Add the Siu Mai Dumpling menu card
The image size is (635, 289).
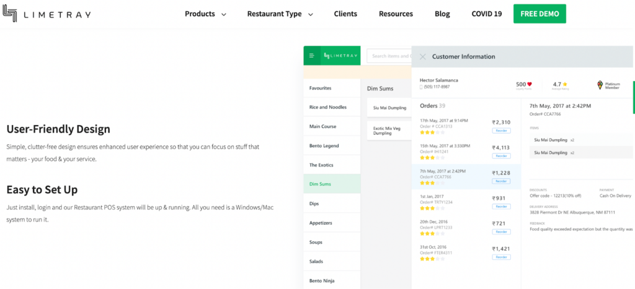389,108
